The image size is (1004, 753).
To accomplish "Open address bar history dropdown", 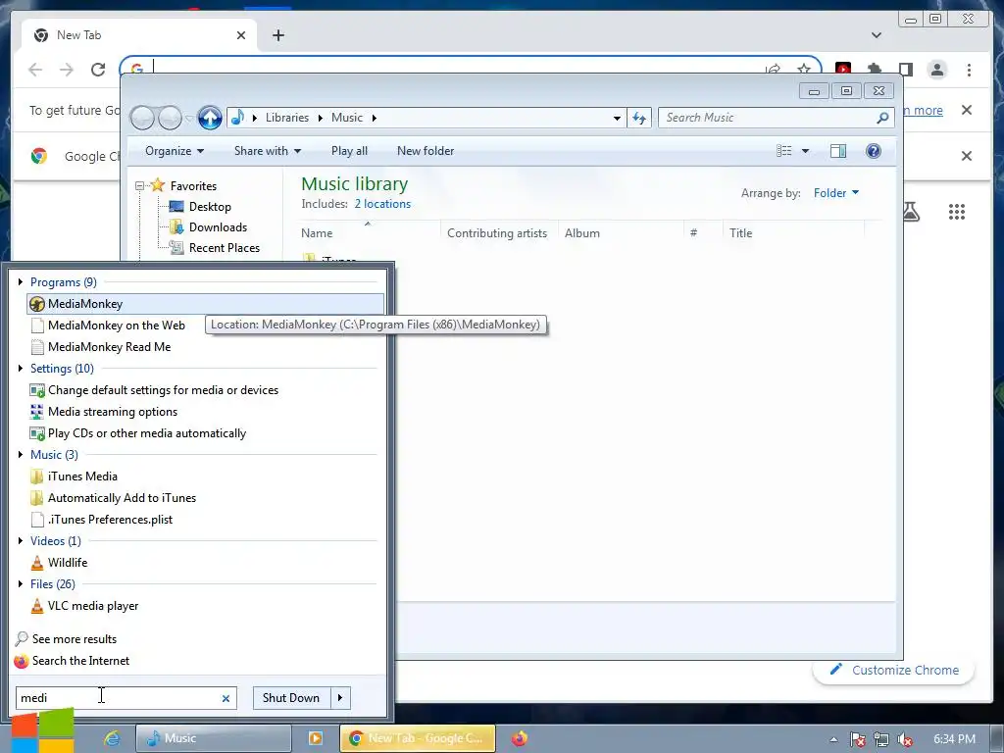I will 617,118.
